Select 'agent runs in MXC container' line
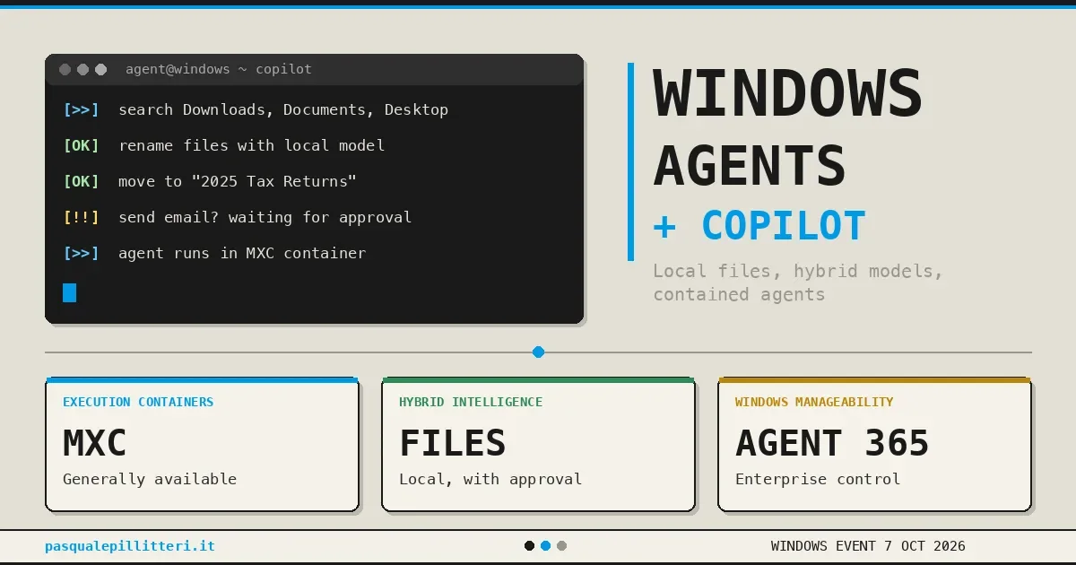 click(x=242, y=253)
